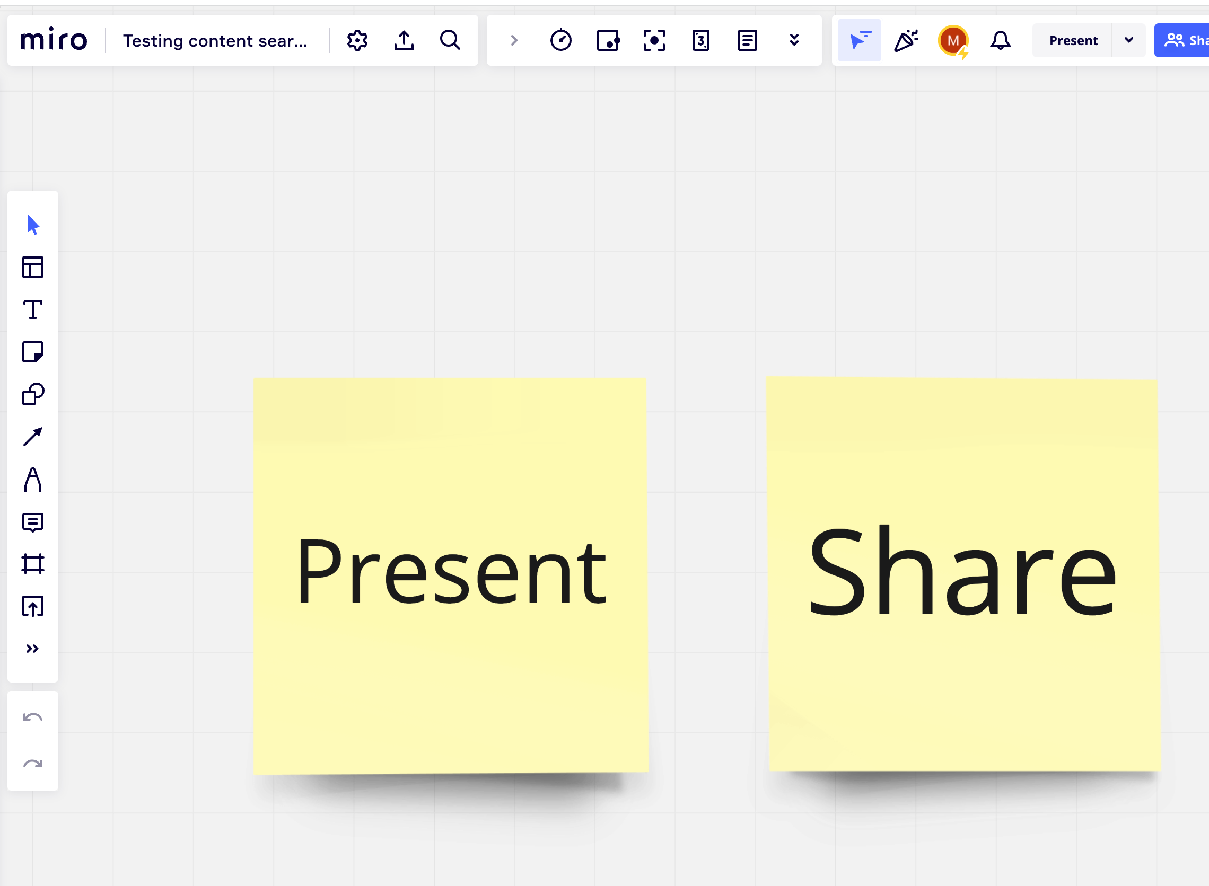
Task: Choose the Select cursor tool
Action: pos(33,225)
